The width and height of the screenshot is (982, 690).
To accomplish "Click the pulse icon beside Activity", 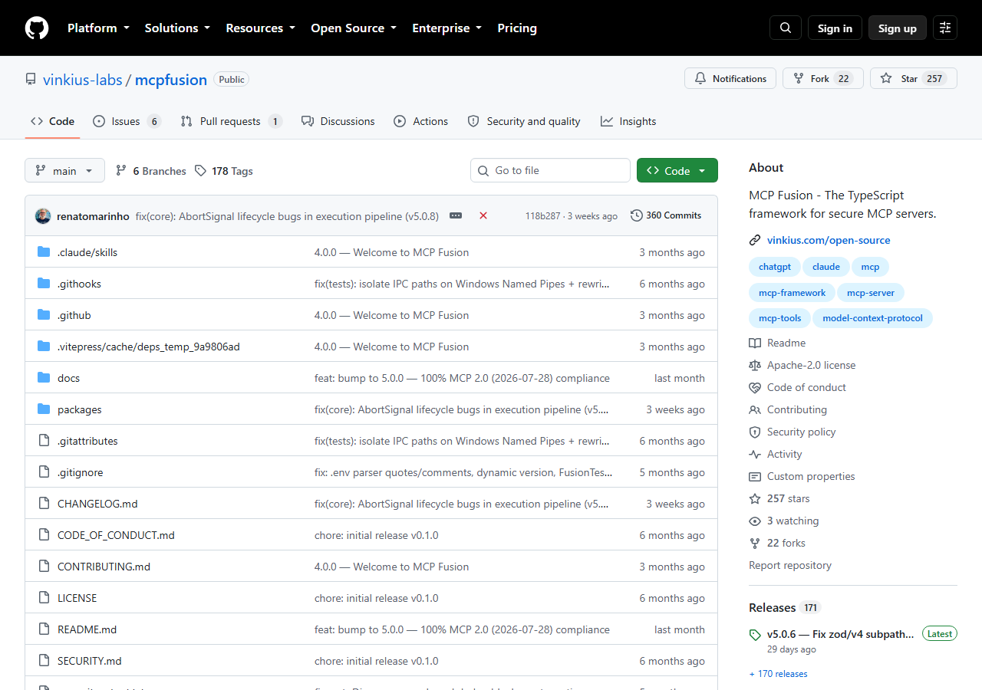I will (x=755, y=454).
